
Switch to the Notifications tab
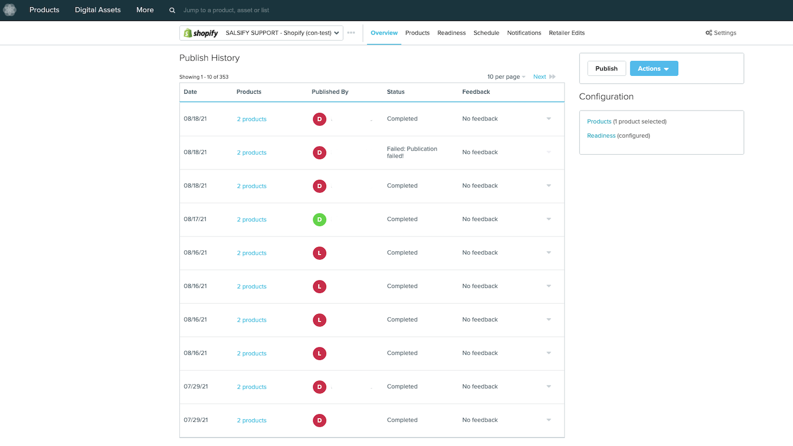click(x=524, y=33)
